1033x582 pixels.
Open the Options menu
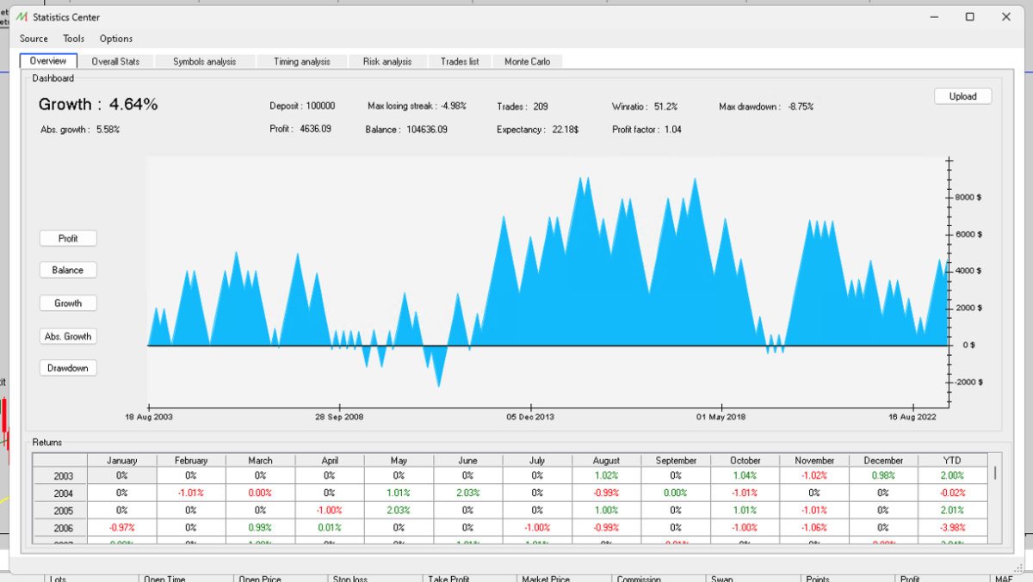pos(116,39)
